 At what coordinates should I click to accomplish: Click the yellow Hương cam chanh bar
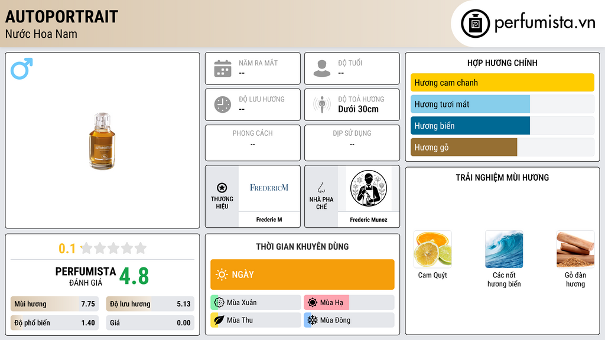pos(502,83)
